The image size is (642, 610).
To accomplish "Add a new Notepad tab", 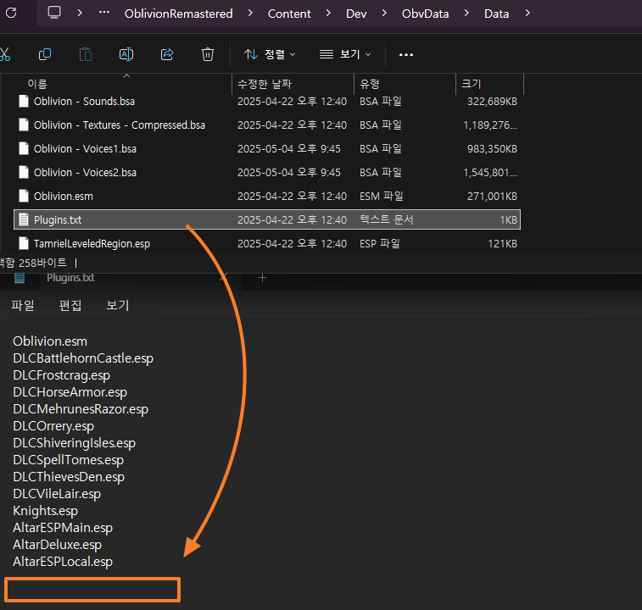I will click(x=262, y=278).
